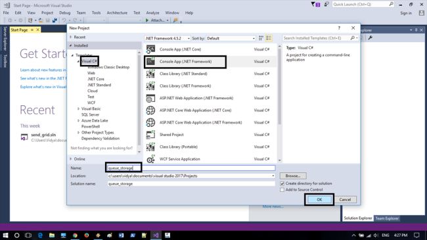
Task: Open the Windows Start menu
Action: [x=5, y=235]
